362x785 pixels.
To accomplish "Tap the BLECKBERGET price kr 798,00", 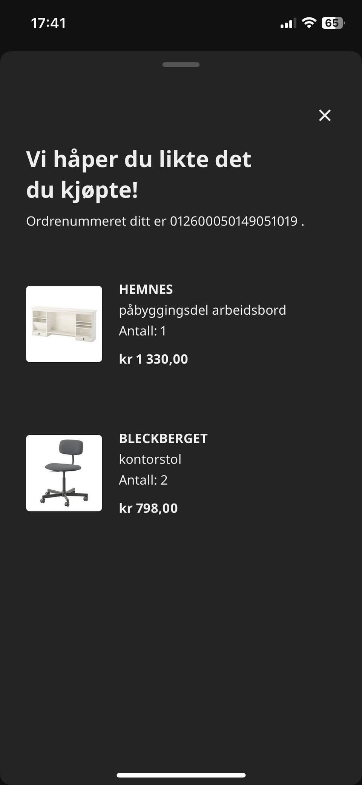I will tap(148, 508).
